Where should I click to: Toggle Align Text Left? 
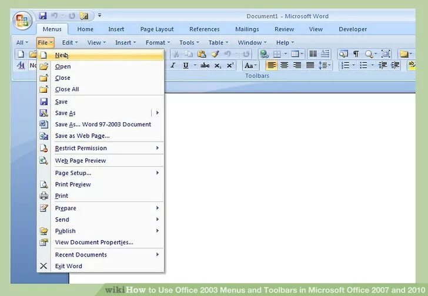tap(272, 65)
